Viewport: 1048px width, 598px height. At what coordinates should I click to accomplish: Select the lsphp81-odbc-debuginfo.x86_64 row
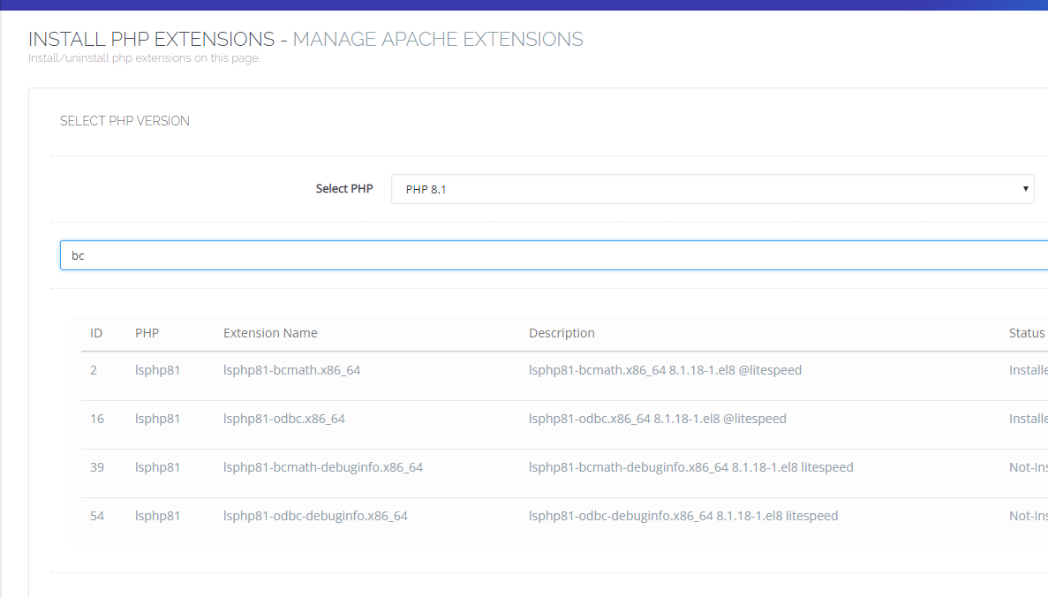click(314, 515)
